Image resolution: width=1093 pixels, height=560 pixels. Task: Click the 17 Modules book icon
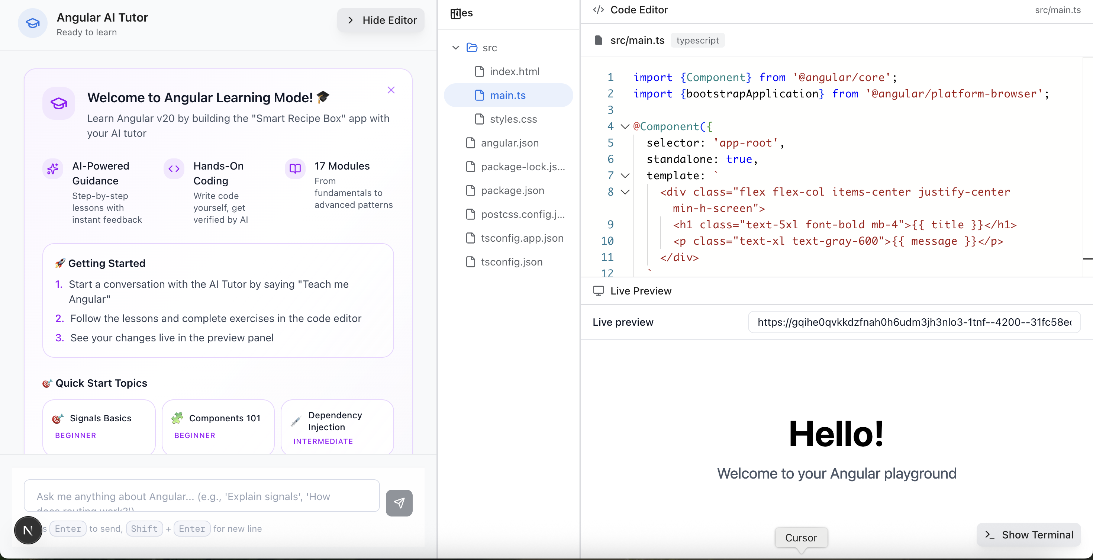click(294, 168)
